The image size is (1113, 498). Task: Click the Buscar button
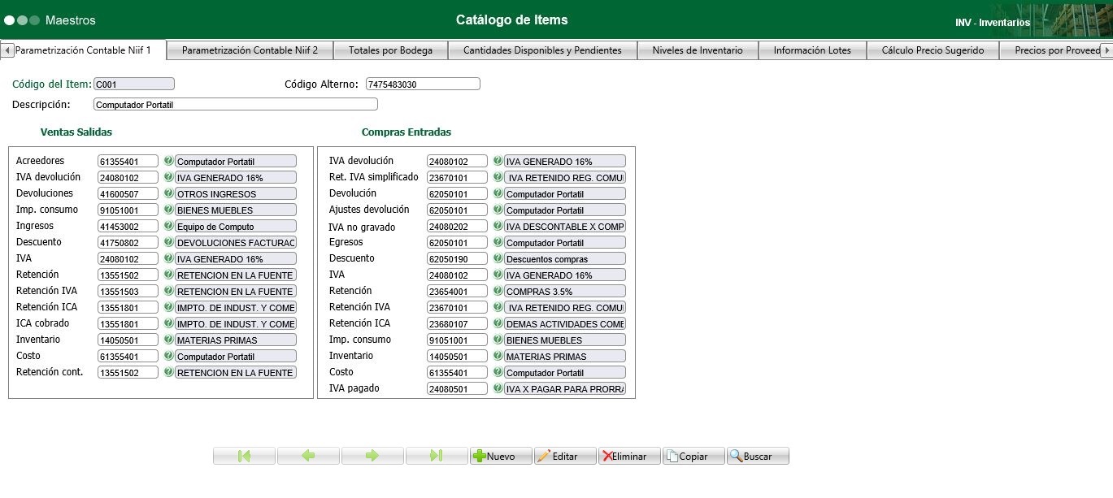[758, 456]
